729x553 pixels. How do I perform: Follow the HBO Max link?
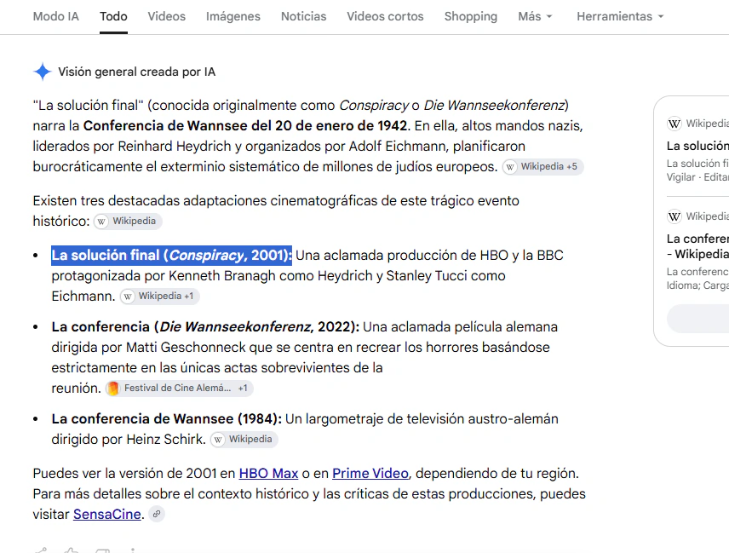click(268, 474)
